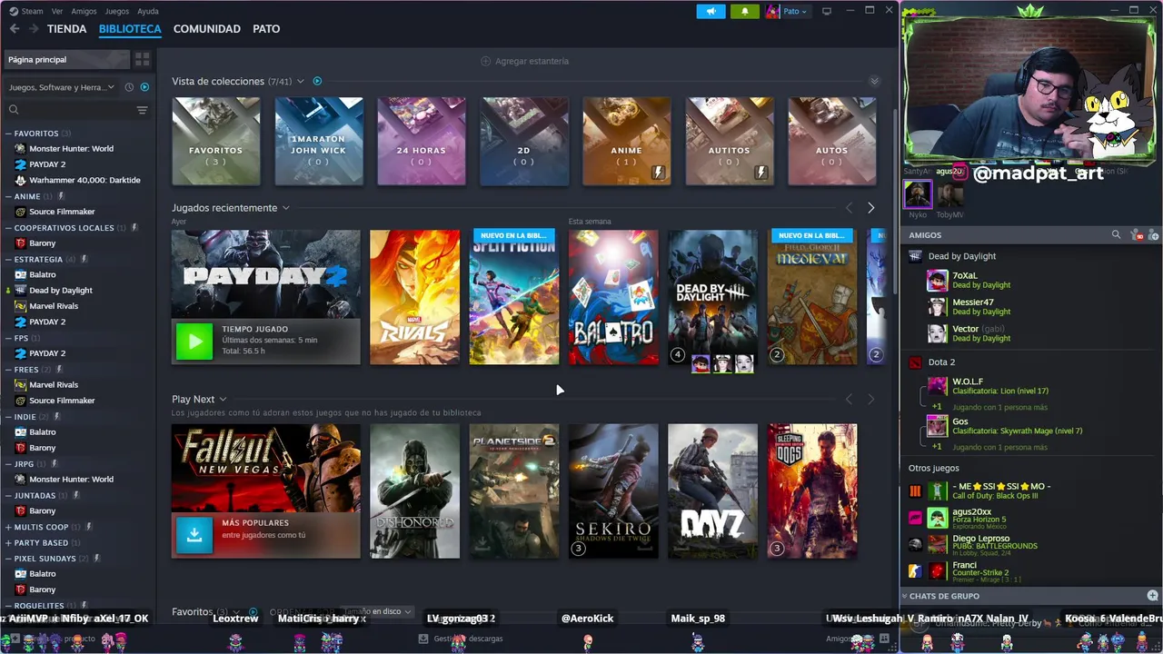The image size is (1163, 654).
Task: Open the ANIME collection tile
Action: pos(627,141)
